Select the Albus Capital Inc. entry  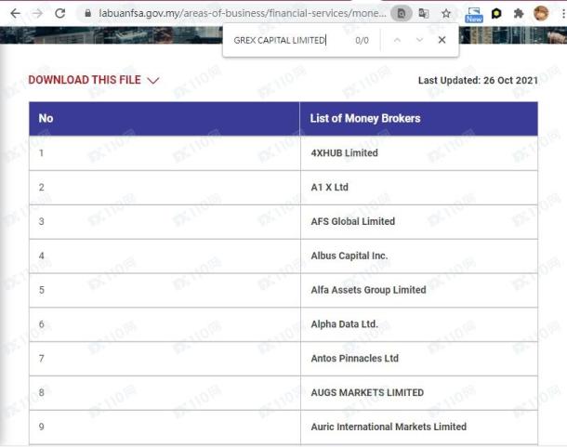tap(349, 256)
